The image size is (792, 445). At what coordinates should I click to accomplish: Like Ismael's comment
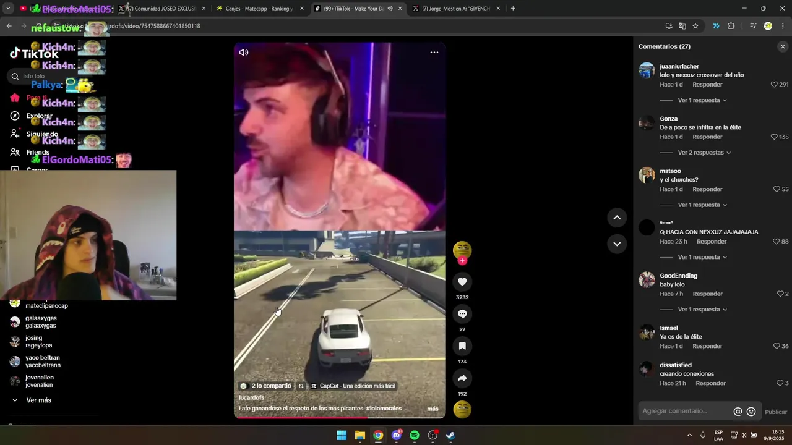point(776,346)
